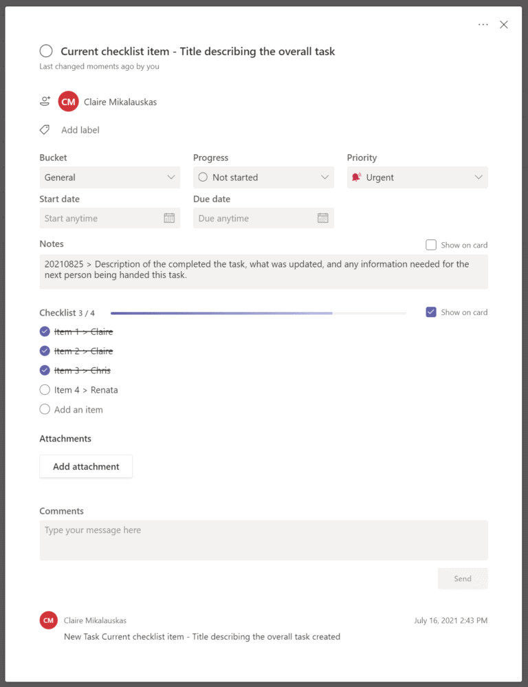Click the assign people icon
Viewport: 528px width, 687px height.
(45, 101)
